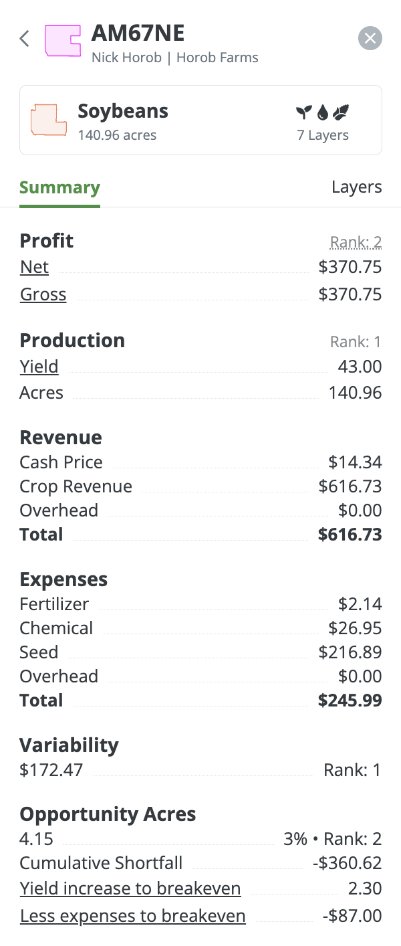
Task: Open the Gross profit link
Action: click(x=43, y=294)
